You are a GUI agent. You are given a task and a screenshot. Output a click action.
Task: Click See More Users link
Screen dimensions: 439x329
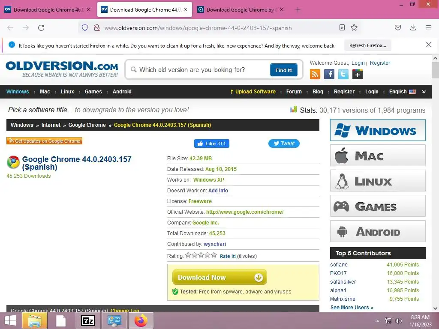coord(352,308)
